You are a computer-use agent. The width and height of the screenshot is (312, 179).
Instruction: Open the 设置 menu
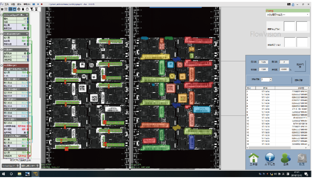click(13, 4)
